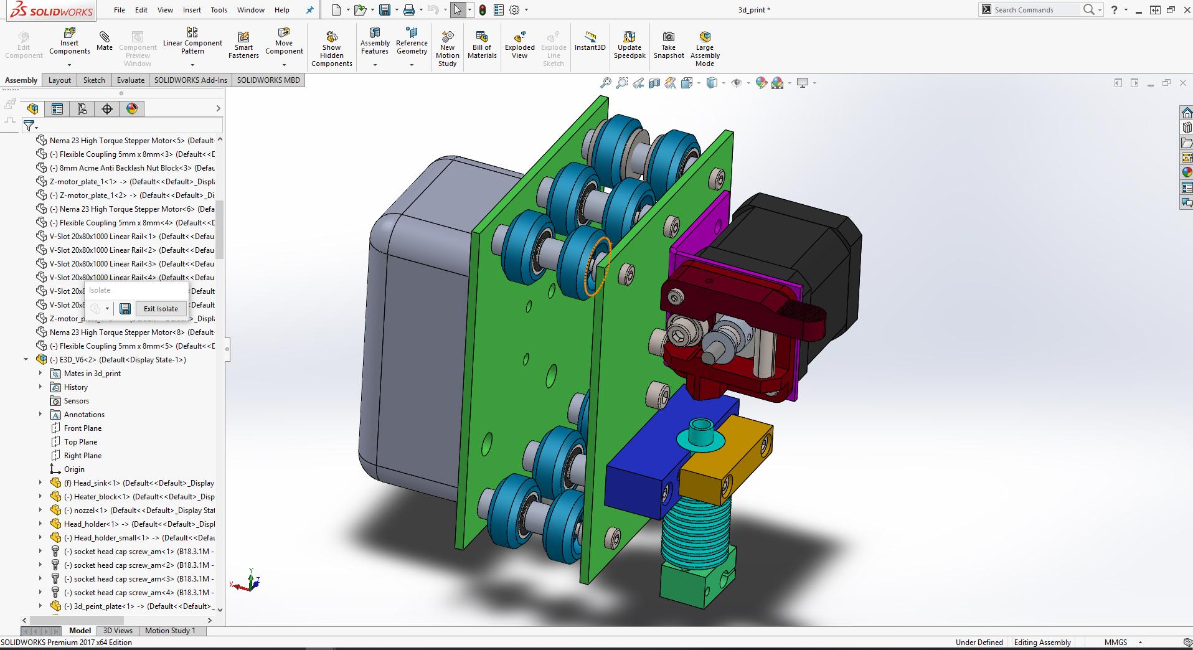Open the Tools menu
Viewport: 1193px width, 650px height.
point(219,10)
